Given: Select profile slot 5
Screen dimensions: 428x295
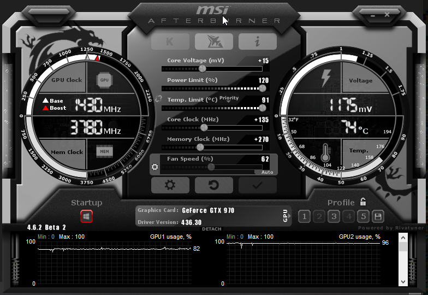Looking at the screenshot, I should click(363, 216).
